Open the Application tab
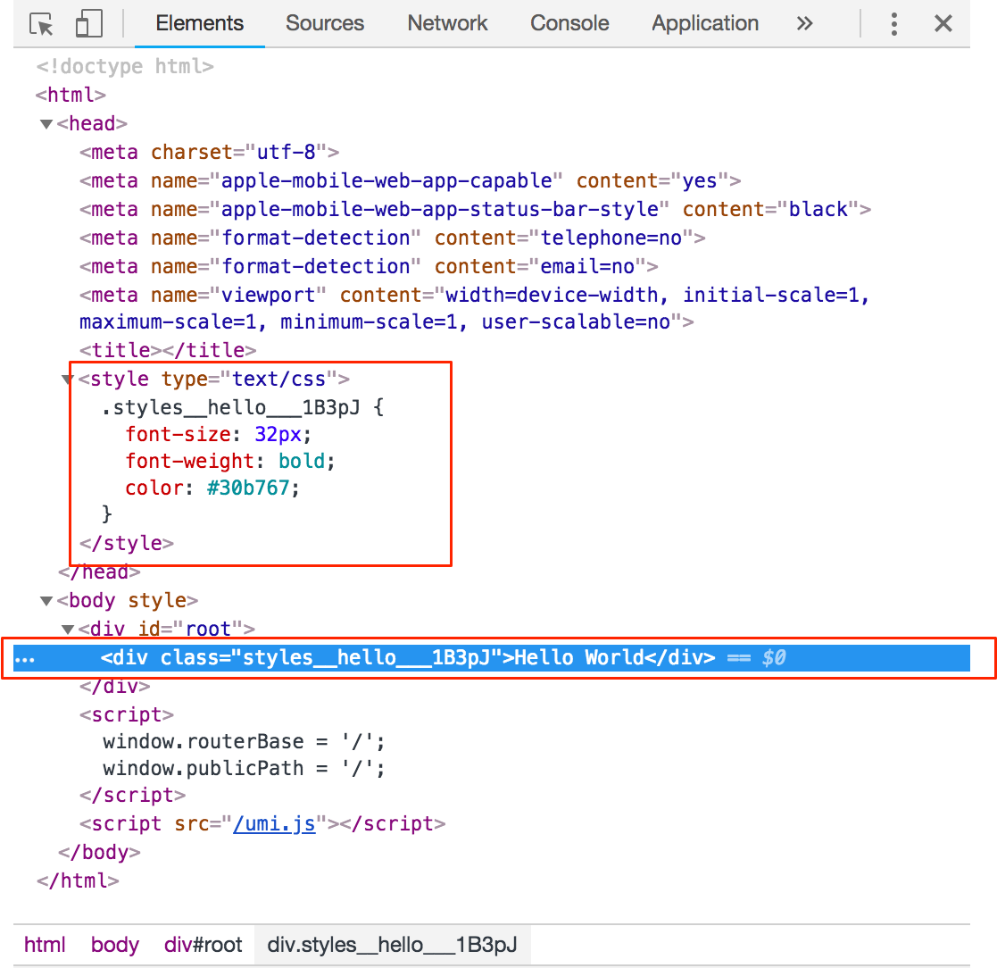This screenshot has width=997, height=968. tap(705, 23)
